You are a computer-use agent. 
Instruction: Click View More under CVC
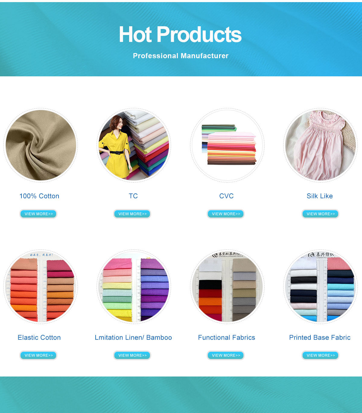click(226, 214)
